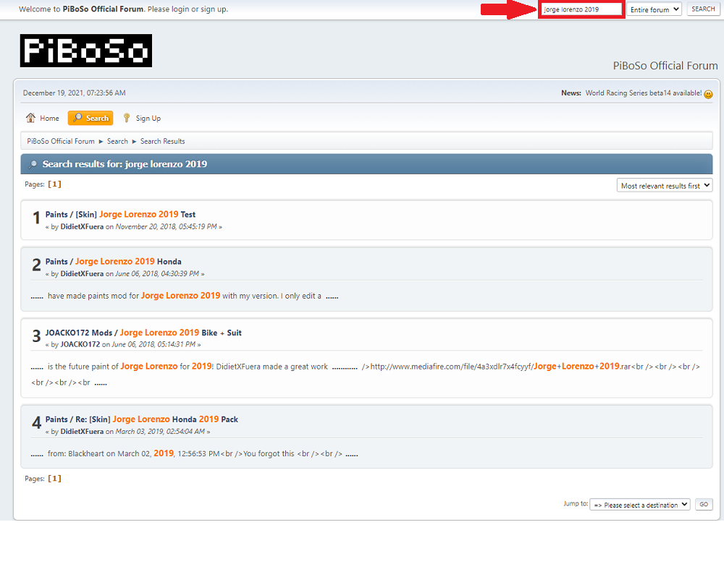The width and height of the screenshot is (724, 577).
Task: Click date 'June 06, 2018, 05:14:31 PM'
Action: coord(153,344)
